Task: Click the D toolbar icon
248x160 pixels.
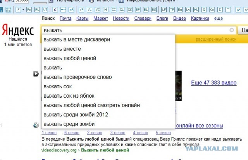Action: click(x=220, y=10)
